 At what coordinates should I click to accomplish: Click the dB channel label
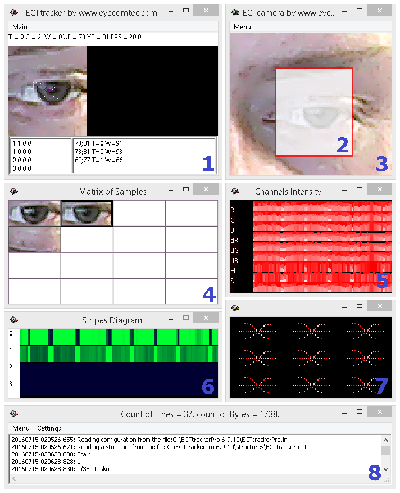(x=234, y=261)
